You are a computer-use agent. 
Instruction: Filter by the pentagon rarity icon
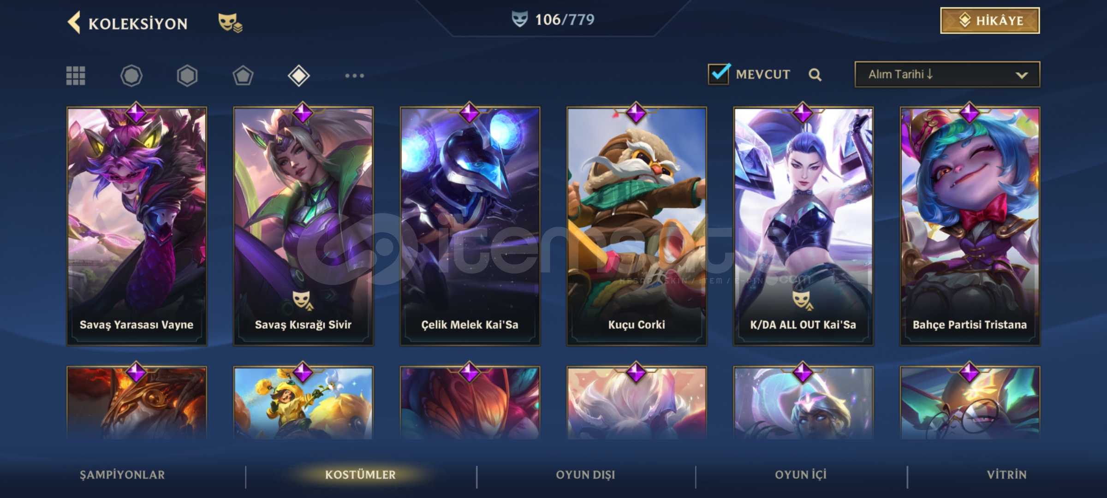243,76
